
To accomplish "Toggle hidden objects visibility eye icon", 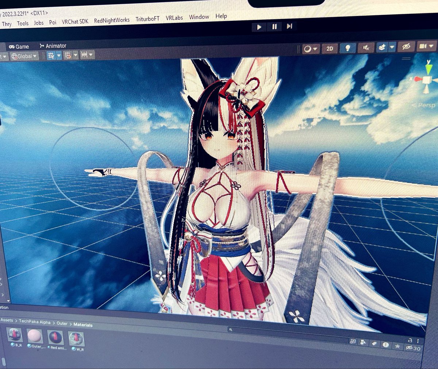I will [x=406, y=47].
